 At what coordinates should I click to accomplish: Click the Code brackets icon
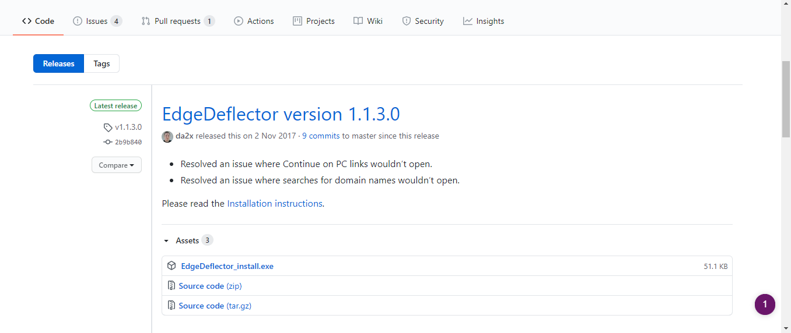coord(27,21)
